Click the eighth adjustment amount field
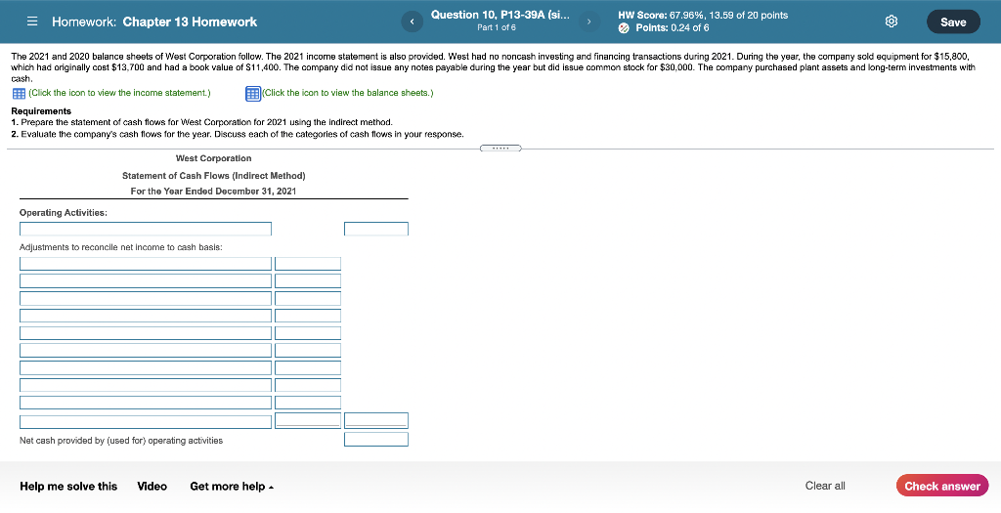The image size is (1001, 513). click(x=308, y=385)
